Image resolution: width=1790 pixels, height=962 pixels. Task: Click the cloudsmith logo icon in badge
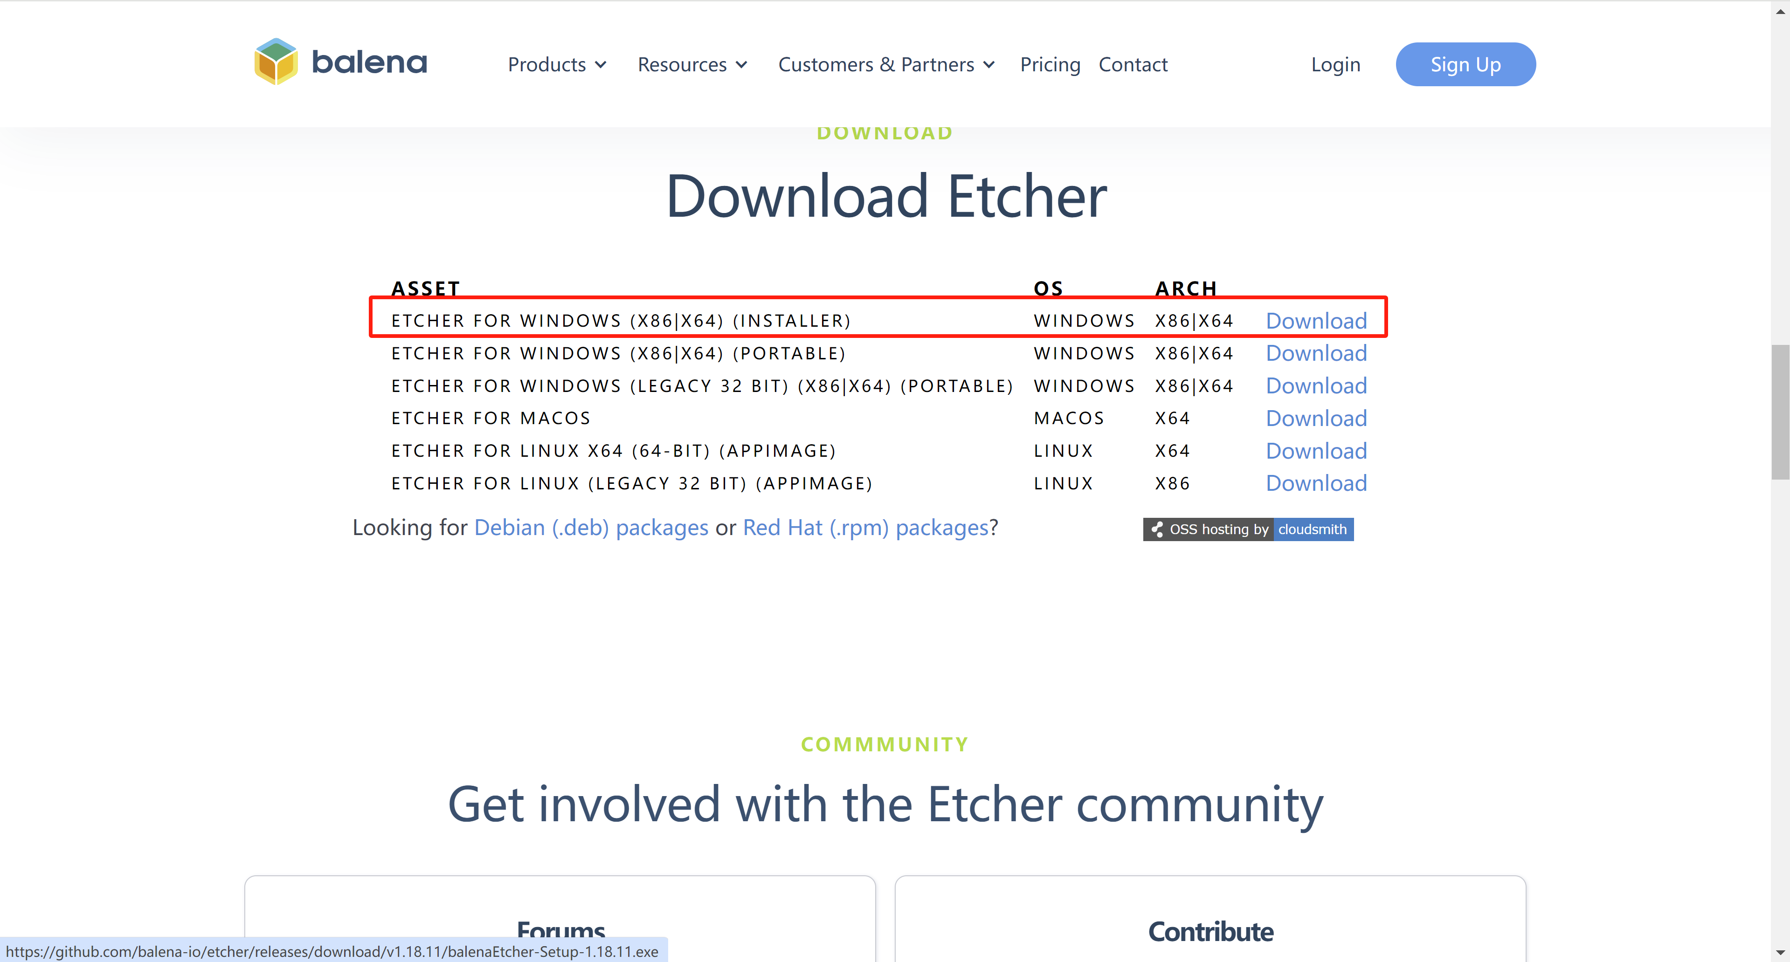(x=1157, y=529)
